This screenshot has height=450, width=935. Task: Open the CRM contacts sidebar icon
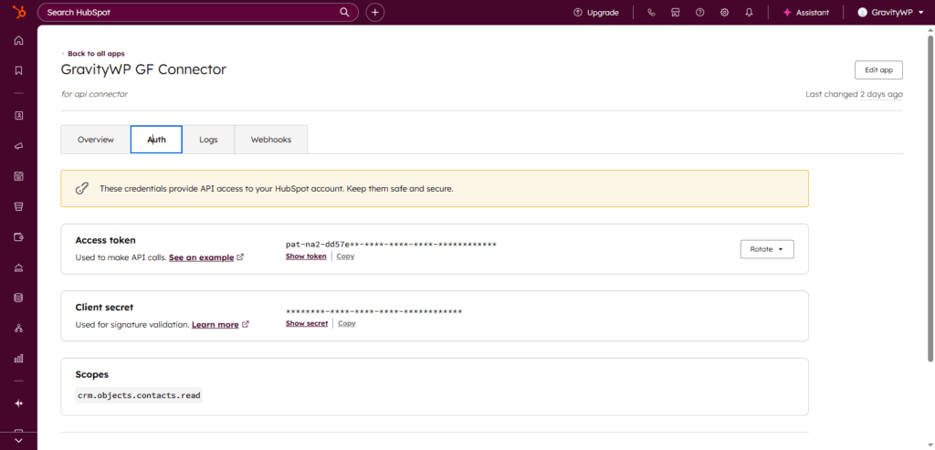click(x=18, y=116)
